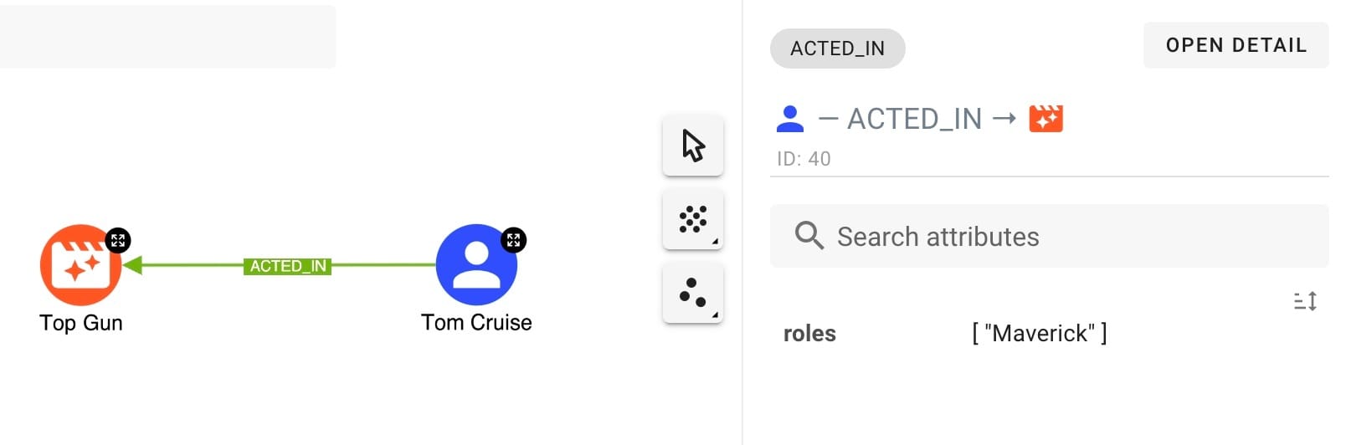Click the orange movie icon in header
Screen dimensions: 1346x445
pos(1045,119)
